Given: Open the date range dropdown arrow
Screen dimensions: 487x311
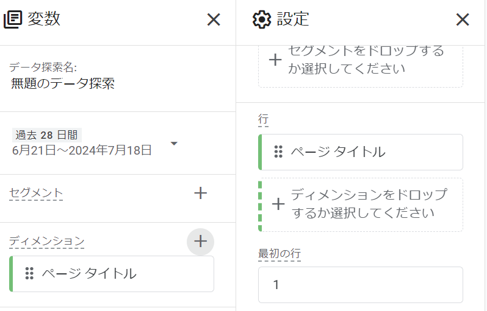Looking at the screenshot, I should point(174,144).
